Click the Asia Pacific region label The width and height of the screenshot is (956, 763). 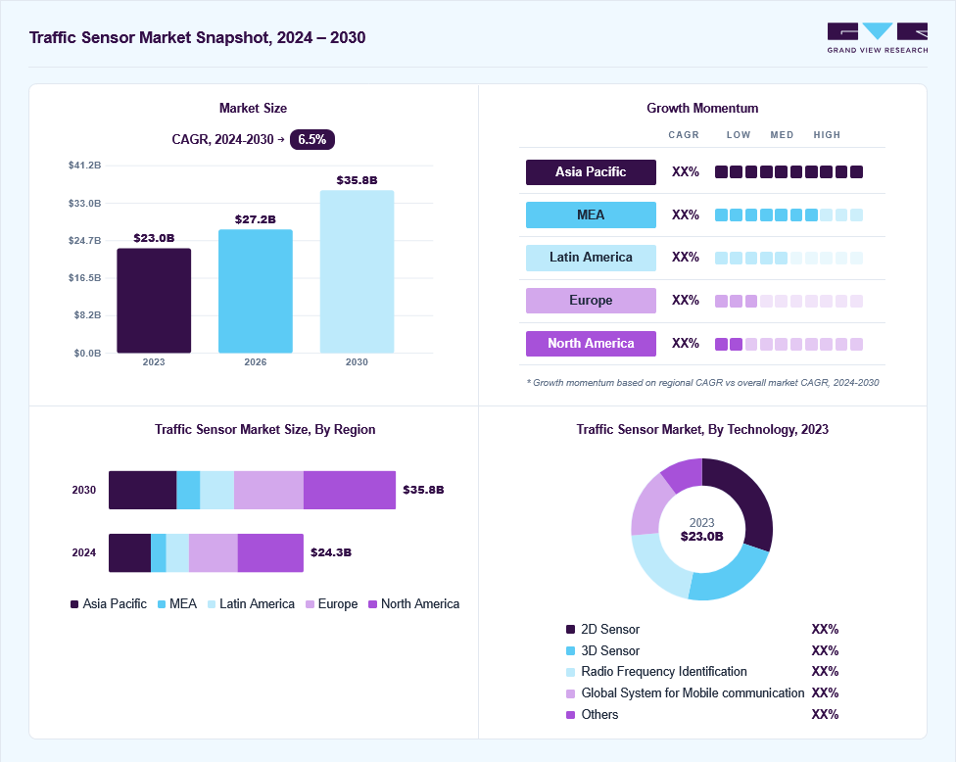[x=591, y=171]
